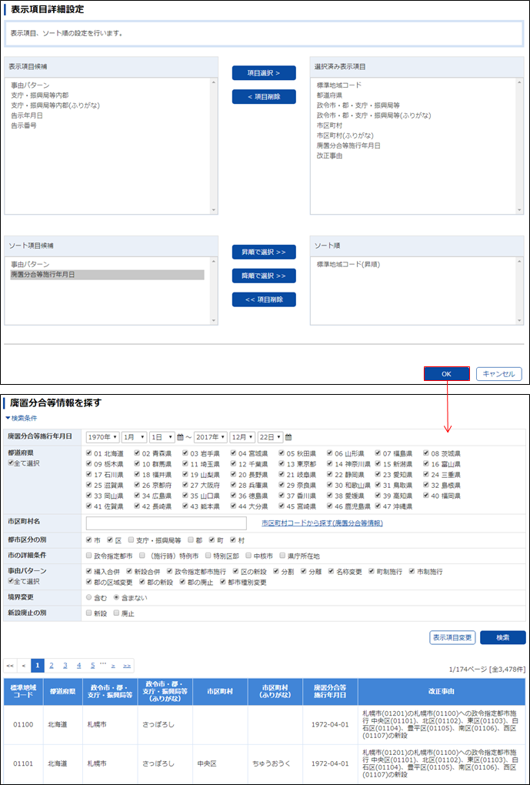
Task: Jump to last results page arrow
Action: (127, 665)
